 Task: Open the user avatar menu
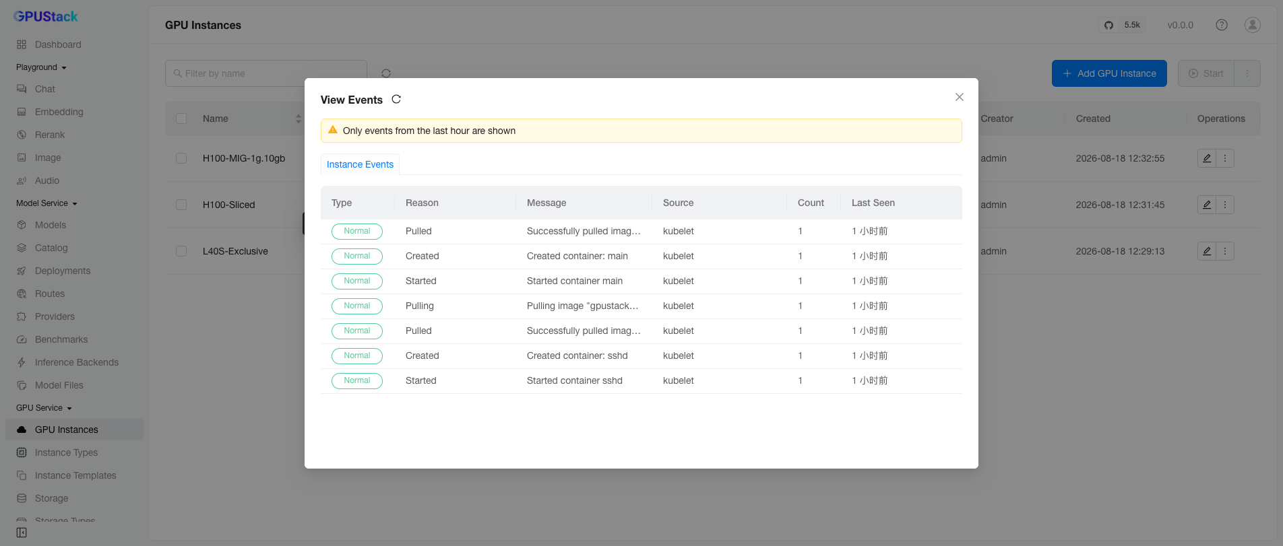click(1253, 25)
